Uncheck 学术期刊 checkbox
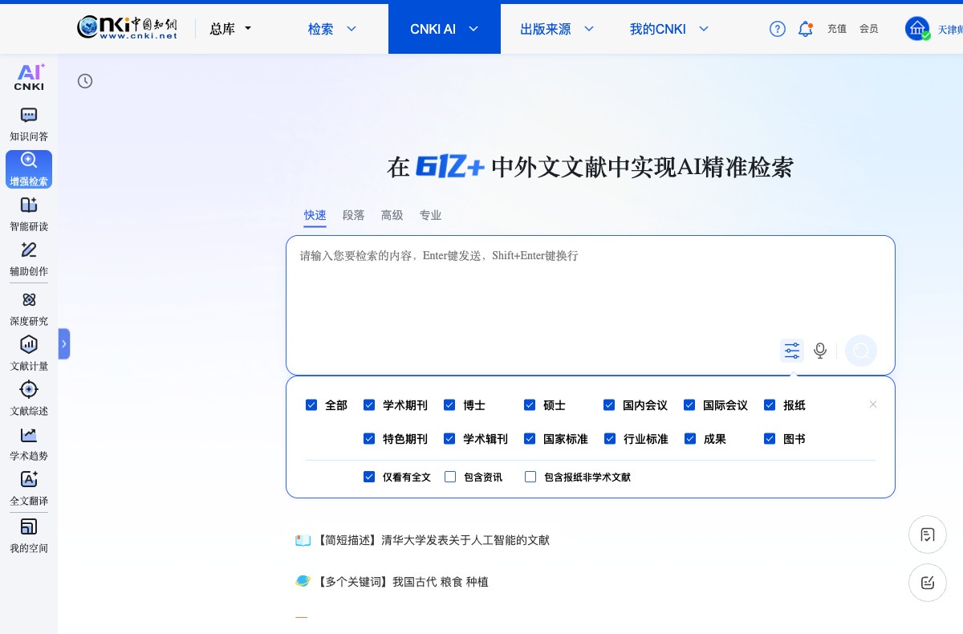 [x=369, y=405]
